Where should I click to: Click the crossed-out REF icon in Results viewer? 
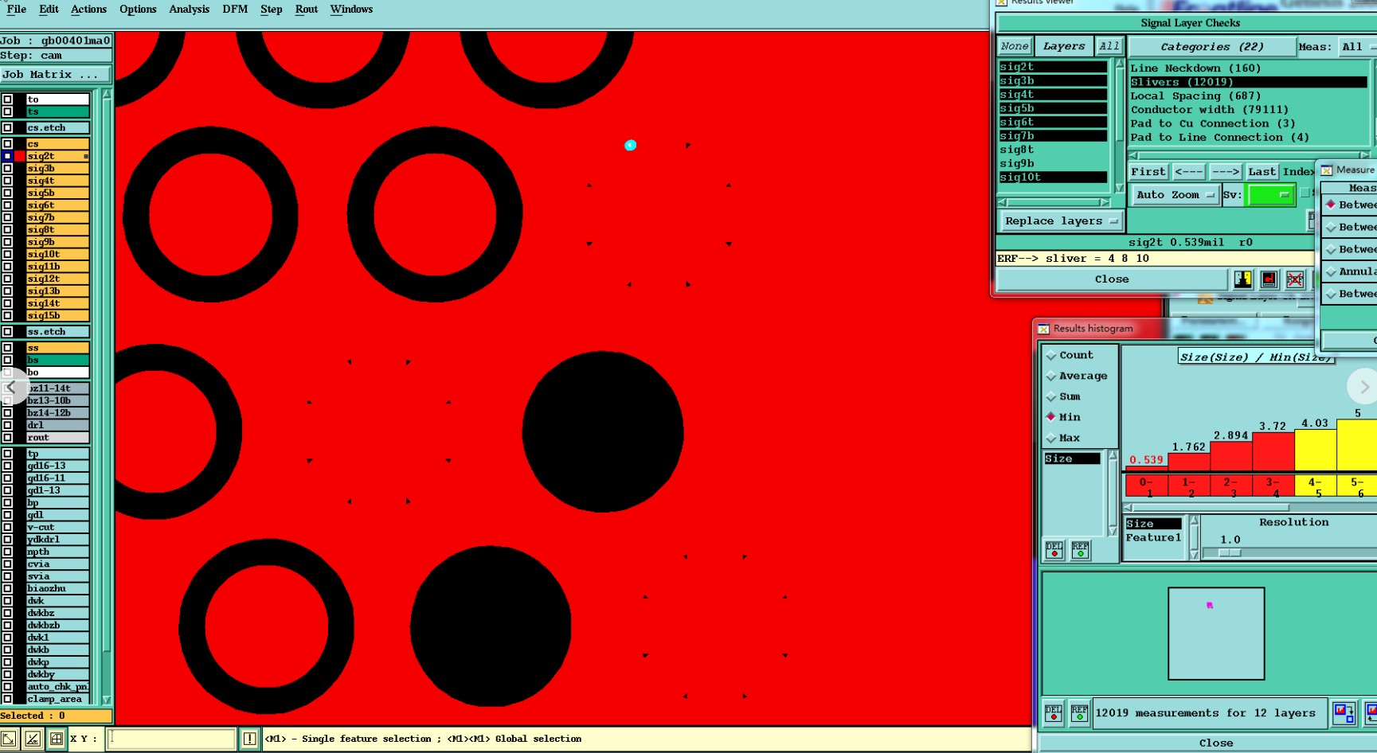[x=1295, y=279]
